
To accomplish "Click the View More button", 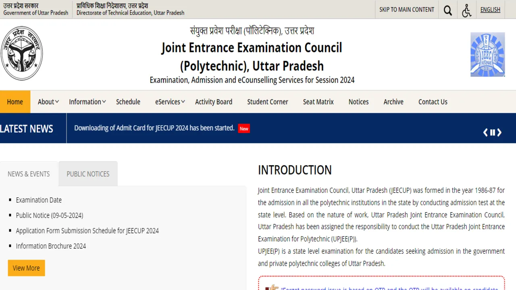I will [26, 268].
